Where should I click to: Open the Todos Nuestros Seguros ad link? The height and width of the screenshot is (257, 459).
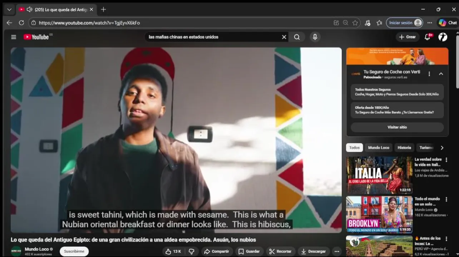[x=397, y=92]
